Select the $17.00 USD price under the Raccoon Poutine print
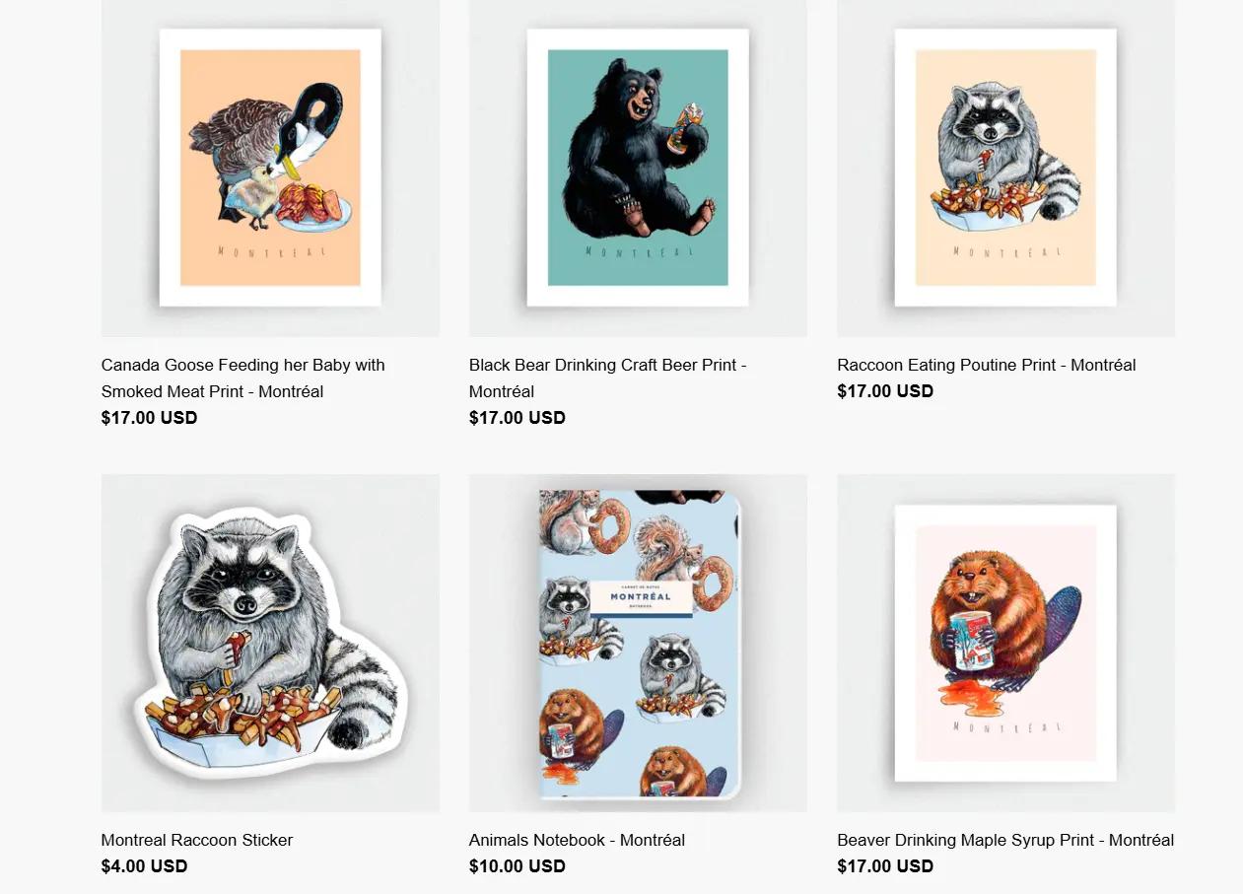Image resolution: width=1243 pixels, height=894 pixels. point(884,390)
